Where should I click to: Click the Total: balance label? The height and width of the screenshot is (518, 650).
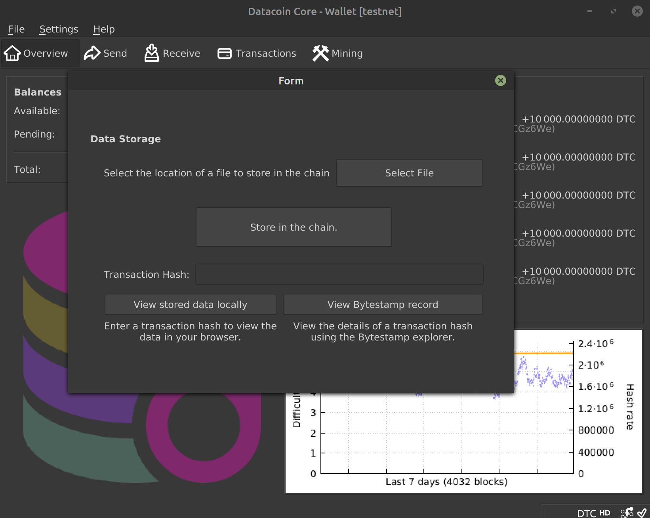pos(27,170)
